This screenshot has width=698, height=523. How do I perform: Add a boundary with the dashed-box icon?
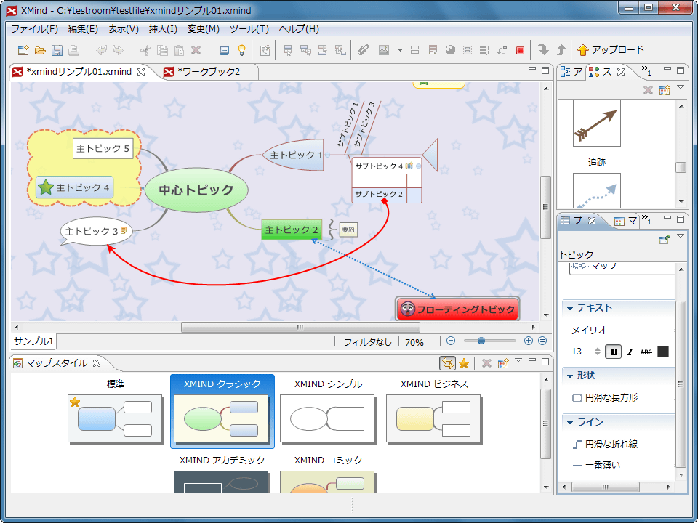(467, 50)
